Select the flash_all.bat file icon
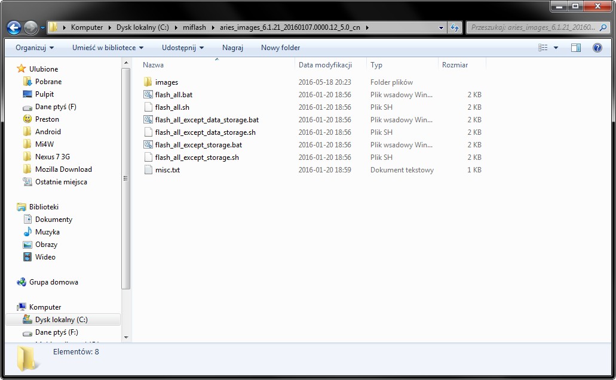The width and height of the screenshot is (616, 380). pos(149,95)
